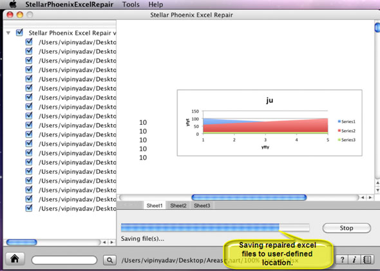
Task: Open the Help menu
Action: (156, 5)
